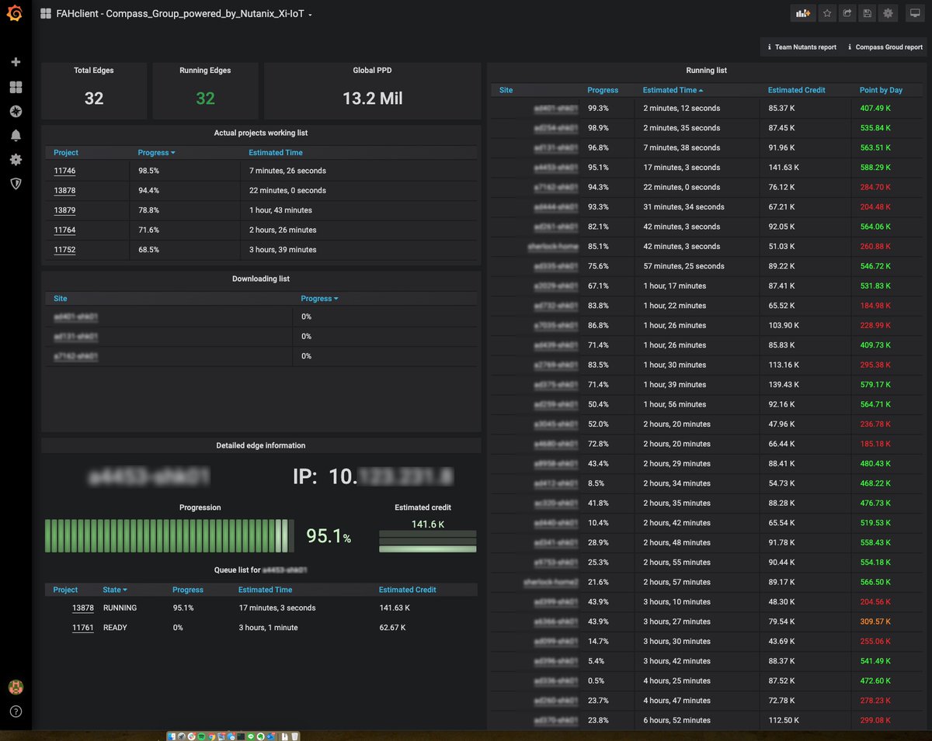The image size is (932, 741).
Task: Open Explore compass icon in sidebar
Action: point(16,111)
